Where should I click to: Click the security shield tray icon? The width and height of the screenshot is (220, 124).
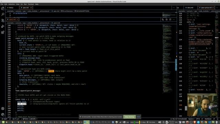[117, 122]
